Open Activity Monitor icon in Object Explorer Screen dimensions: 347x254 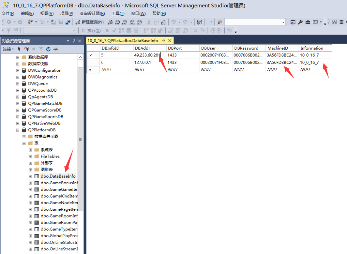click(x=56, y=49)
